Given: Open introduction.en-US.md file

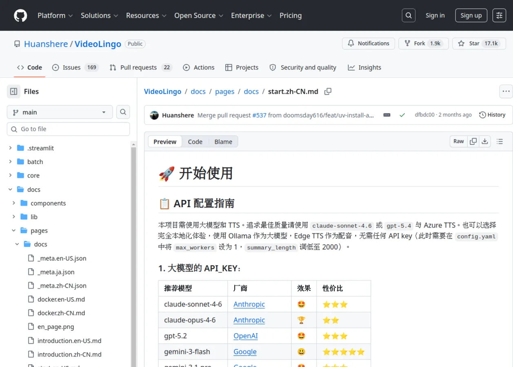Looking at the screenshot, I should (69, 340).
